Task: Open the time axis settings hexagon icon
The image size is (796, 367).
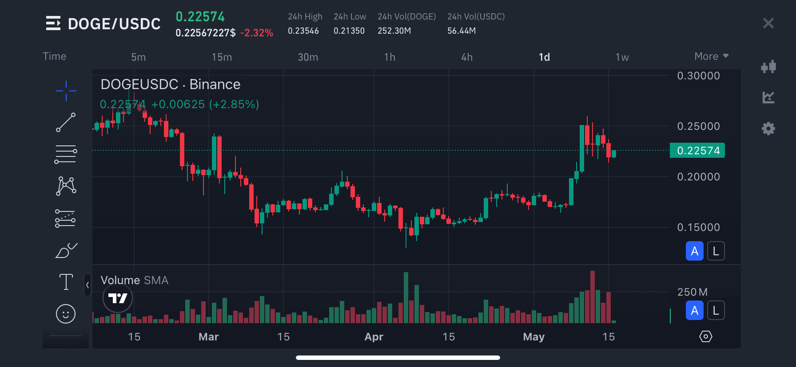Action: [x=705, y=336]
